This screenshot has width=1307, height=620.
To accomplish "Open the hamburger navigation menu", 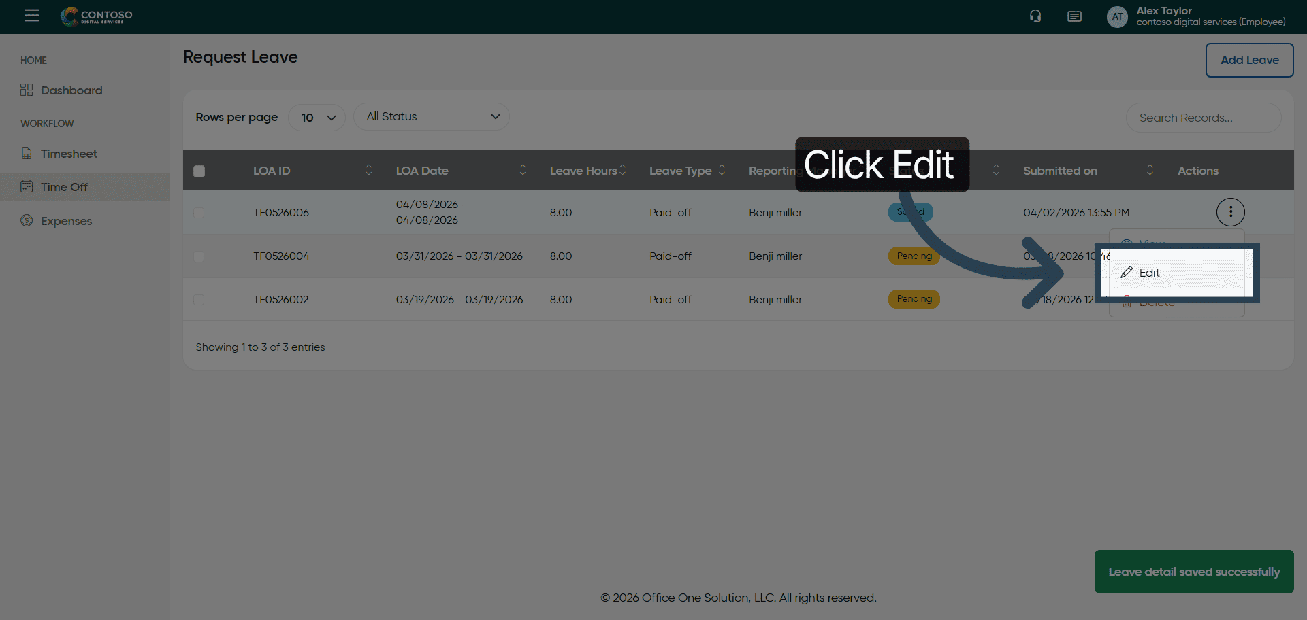I will tap(32, 16).
